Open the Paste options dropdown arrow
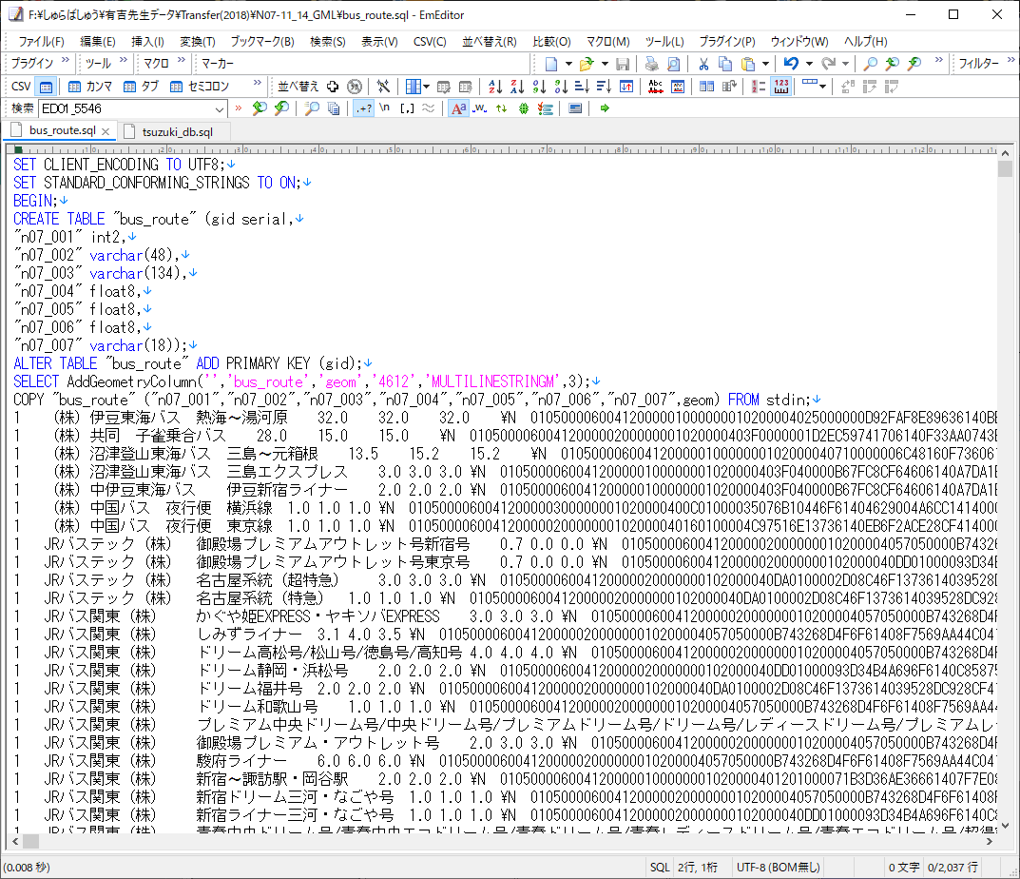Screen dimensions: 1020x879 (765, 64)
